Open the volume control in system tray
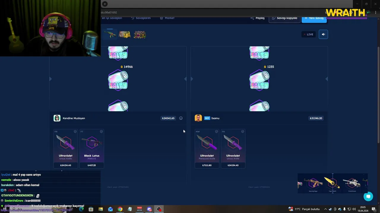Image resolution: width=380 pixels, height=213 pixels. 354,209
